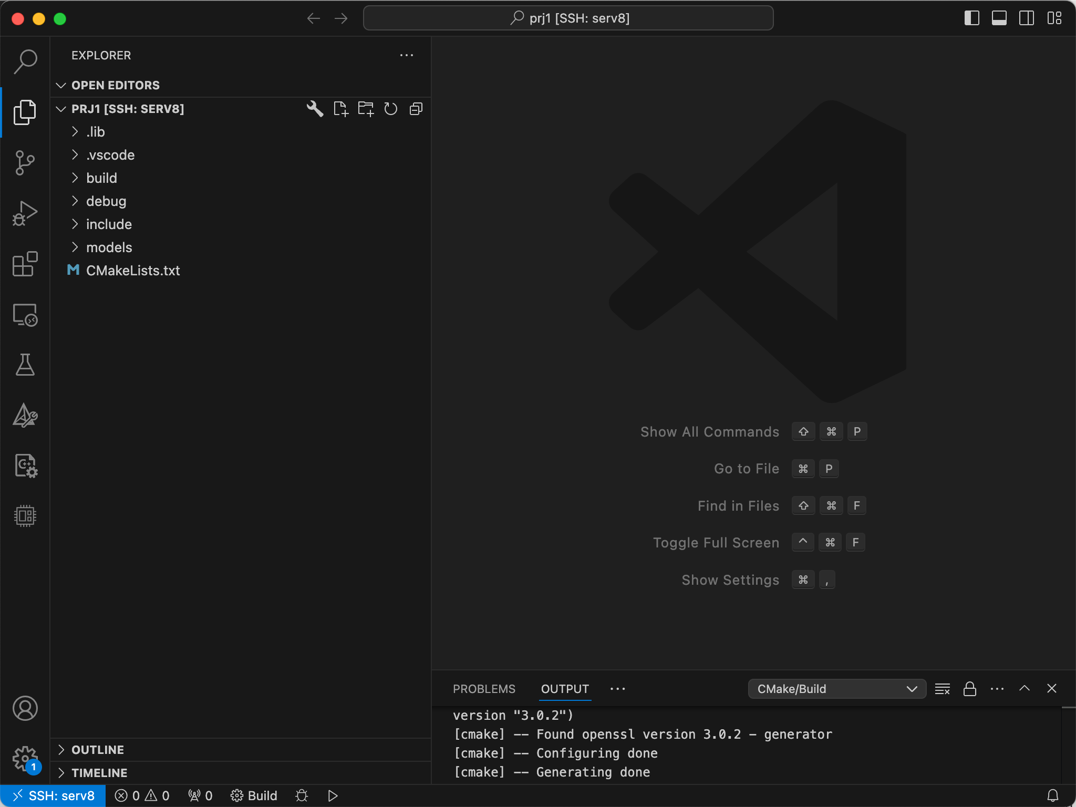
Task: Expand the build folder
Action: pyautogui.click(x=241, y=178)
